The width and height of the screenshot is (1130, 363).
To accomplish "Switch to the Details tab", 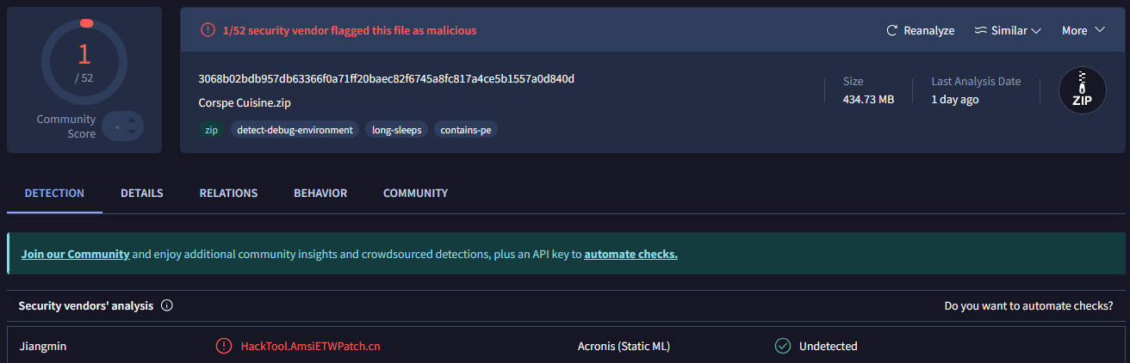I will click(x=142, y=193).
